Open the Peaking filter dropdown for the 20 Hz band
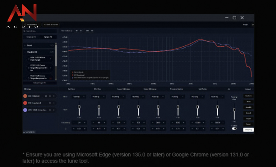This screenshot has height=167, width=276. click(79, 97)
